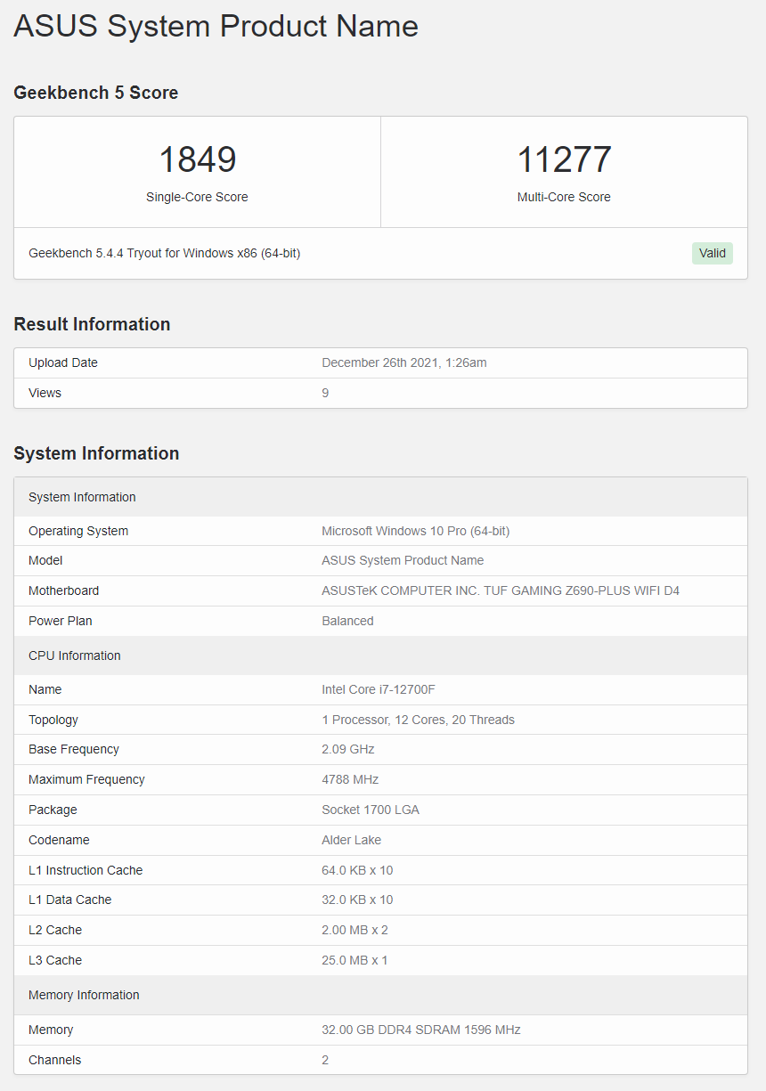Click the 4788 MHz maximum frequency value
766x1091 pixels.
[350, 779]
